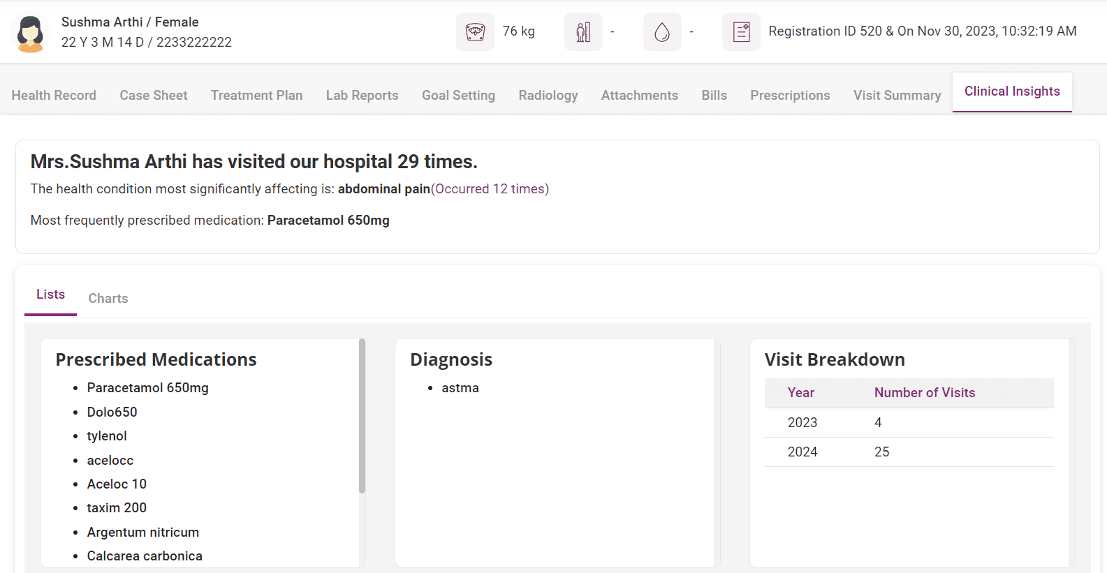Open the Visit Summary tab
The width and height of the screenshot is (1107, 573).
click(897, 96)
